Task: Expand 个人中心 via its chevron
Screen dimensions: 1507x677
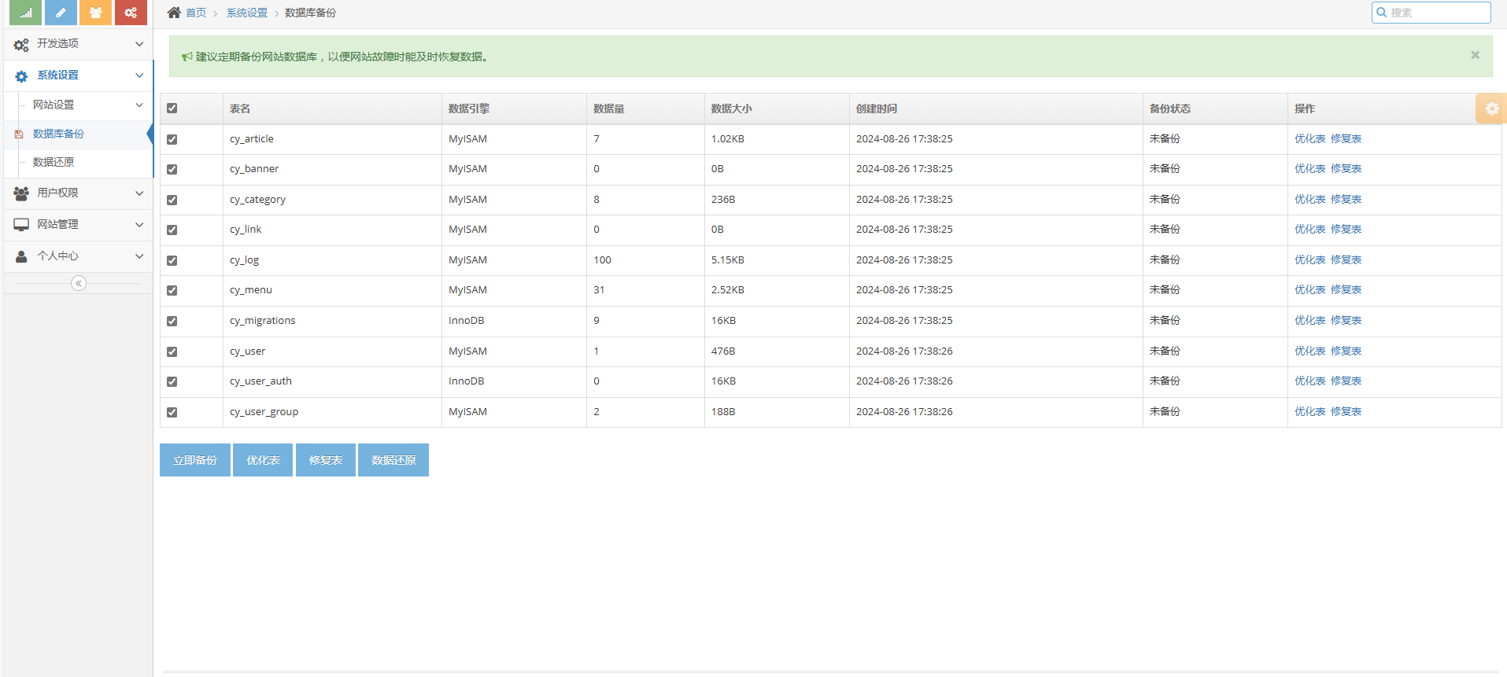Action: point(139,256)
